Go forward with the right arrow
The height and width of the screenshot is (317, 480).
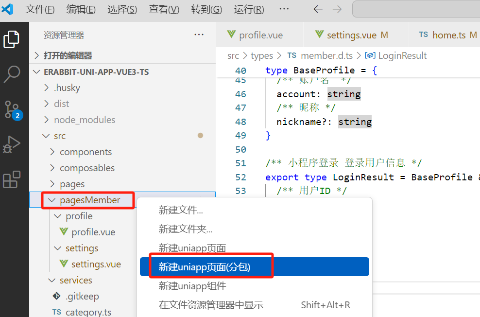(337, 9)
